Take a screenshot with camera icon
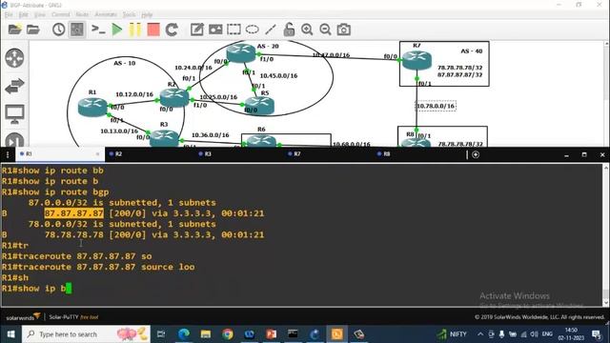Viewport: 610px width, 343px height. point(343,30)
